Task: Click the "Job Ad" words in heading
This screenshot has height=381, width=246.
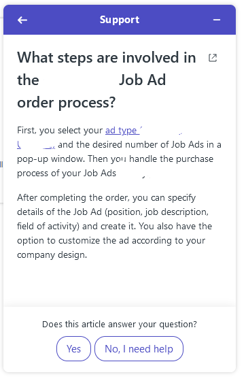Action: 143,80
